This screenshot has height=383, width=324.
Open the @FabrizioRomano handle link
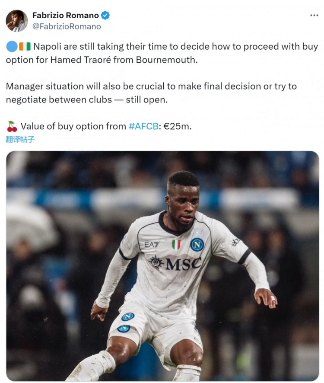click(x=67, y=26)
